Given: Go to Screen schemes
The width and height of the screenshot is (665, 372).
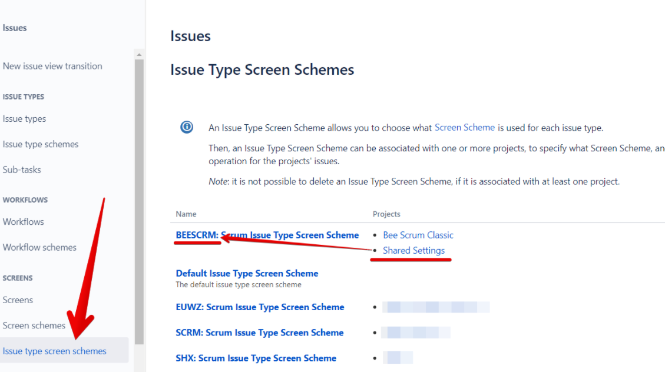Looking at the screenshot, I should point(34,325).
